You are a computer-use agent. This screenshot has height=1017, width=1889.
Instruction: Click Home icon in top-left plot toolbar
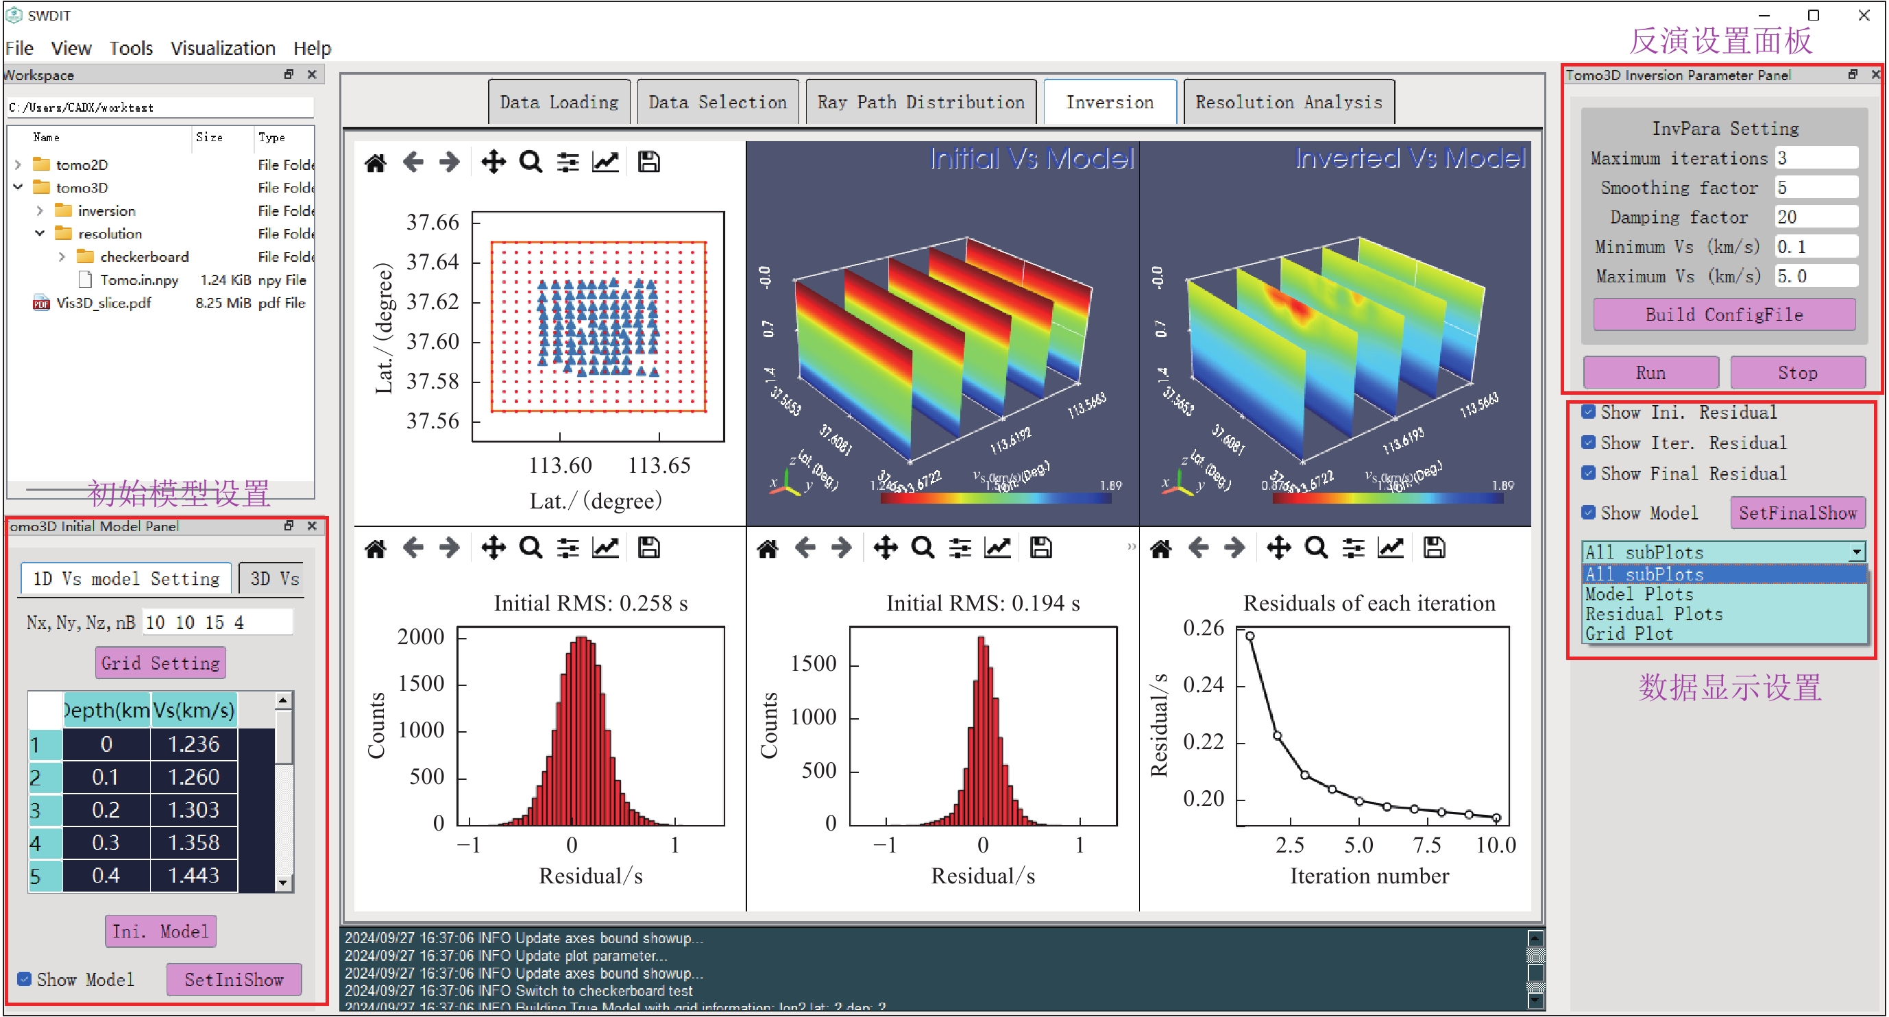tap(376, 162)
